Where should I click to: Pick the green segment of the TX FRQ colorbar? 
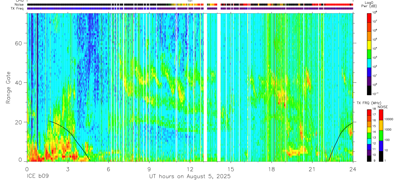pyautogui.click(x=370, y=136)
